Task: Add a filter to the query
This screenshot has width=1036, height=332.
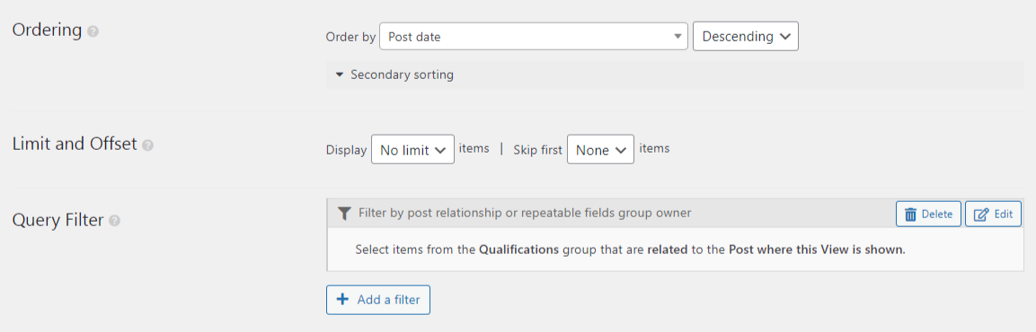Action: [x=378, y=300]
